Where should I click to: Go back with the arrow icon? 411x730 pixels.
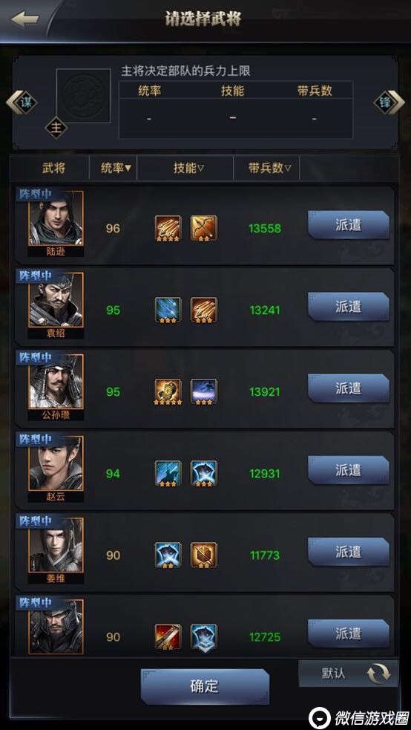25,19
